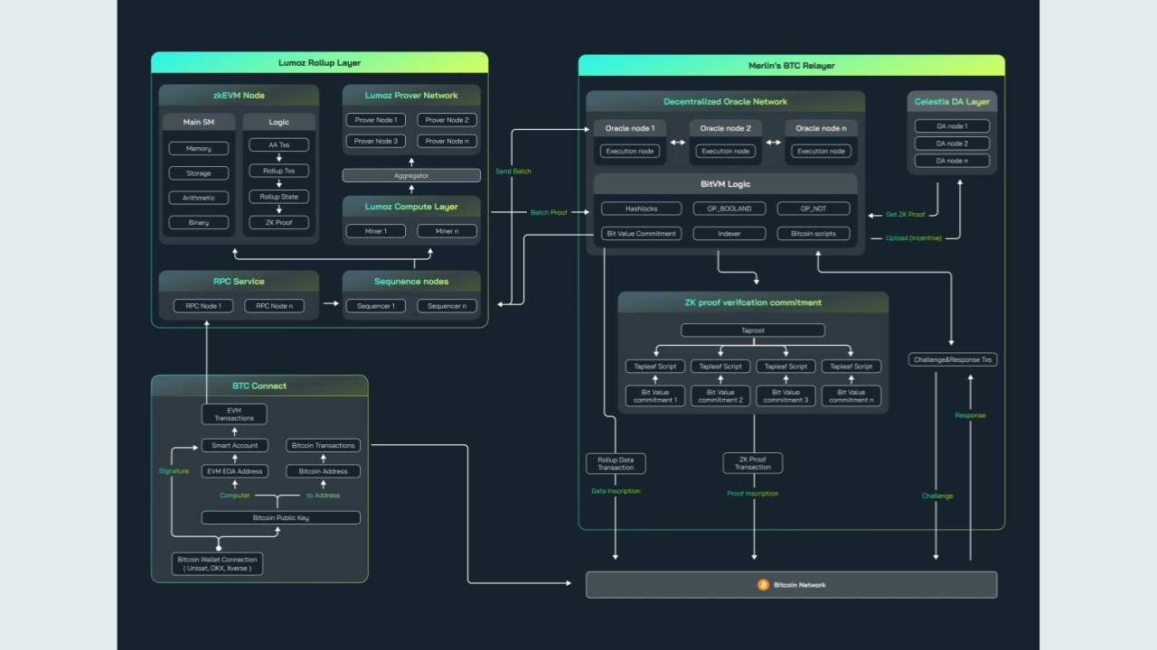This screenshot has height=650, width=1157.
Task: Select the 'Rollup State' box
Action: point(279,197)
